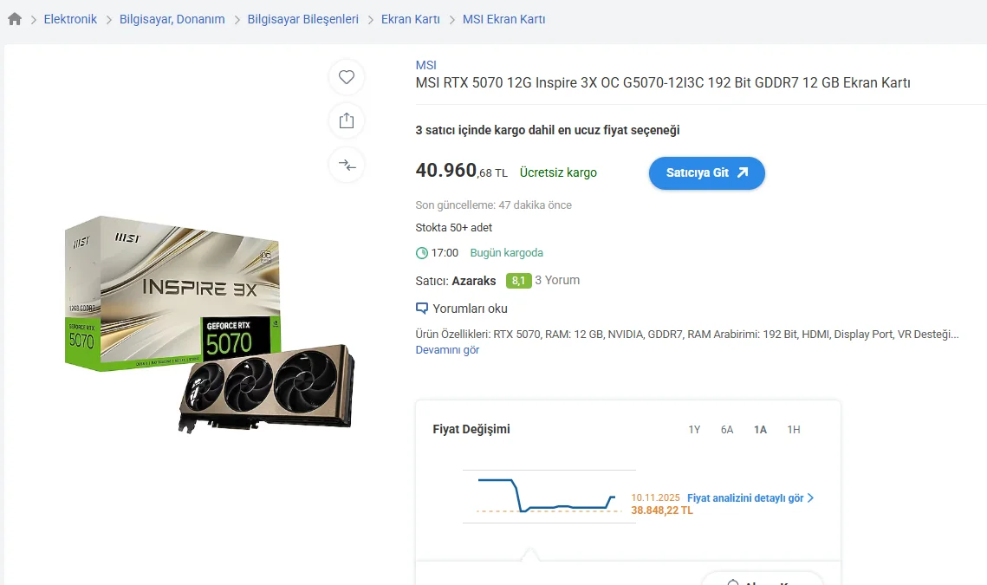This screenshot has width=987, height=585.
Task: Click the MSI brand link
Action: tap(425, 65)
